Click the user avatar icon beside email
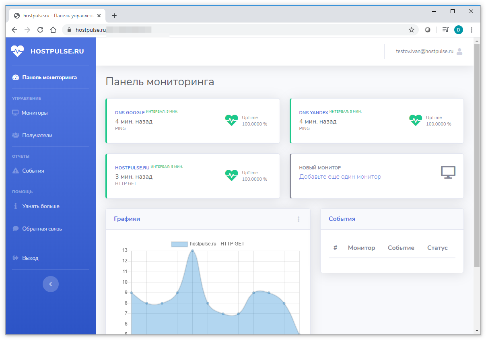This screenshot has width=486, height=340. (x=459, y=52)
